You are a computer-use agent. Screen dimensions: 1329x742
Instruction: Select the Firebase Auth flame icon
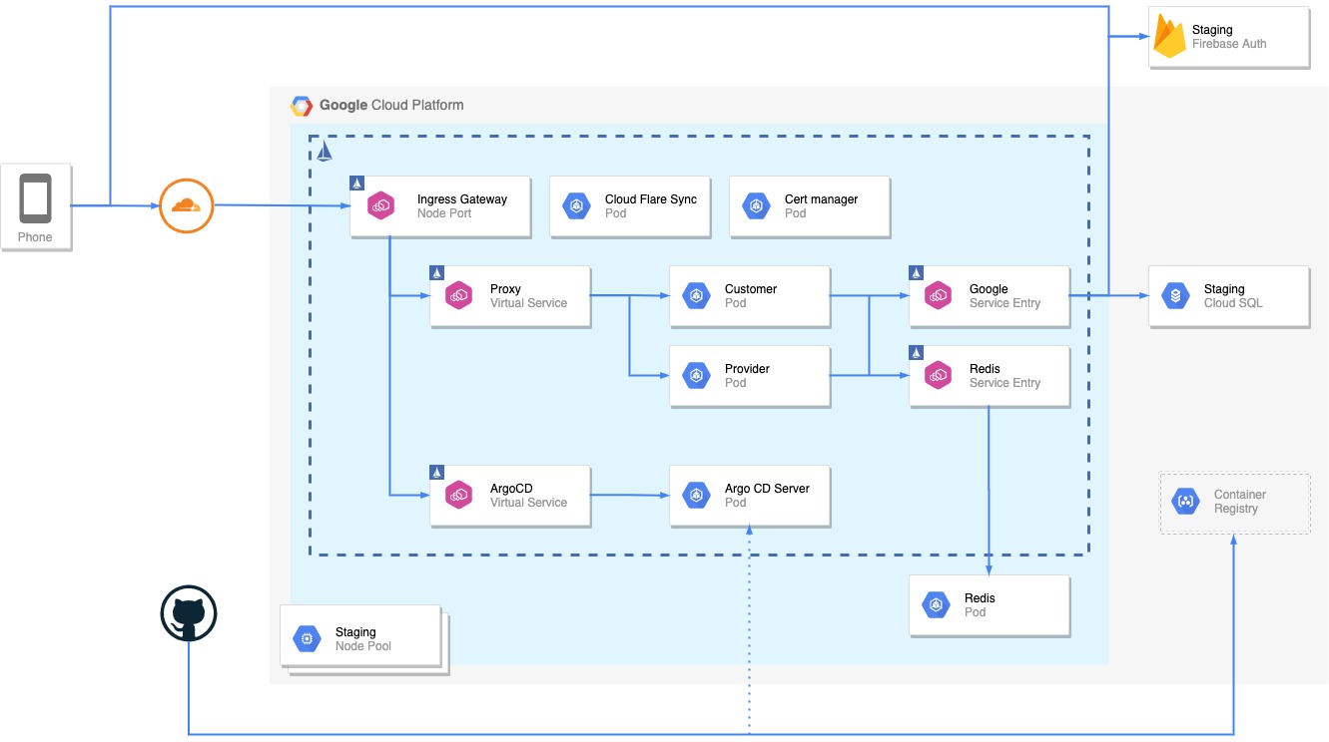coord(1168,37)
